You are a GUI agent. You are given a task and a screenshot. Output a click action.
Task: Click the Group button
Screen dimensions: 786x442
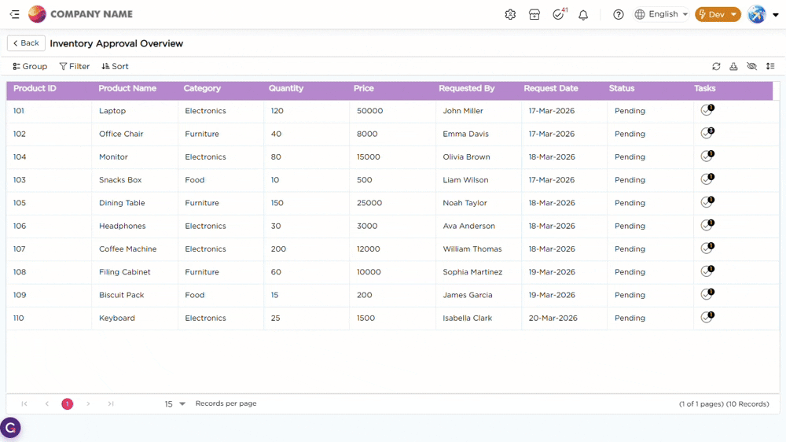coord(30,67)
